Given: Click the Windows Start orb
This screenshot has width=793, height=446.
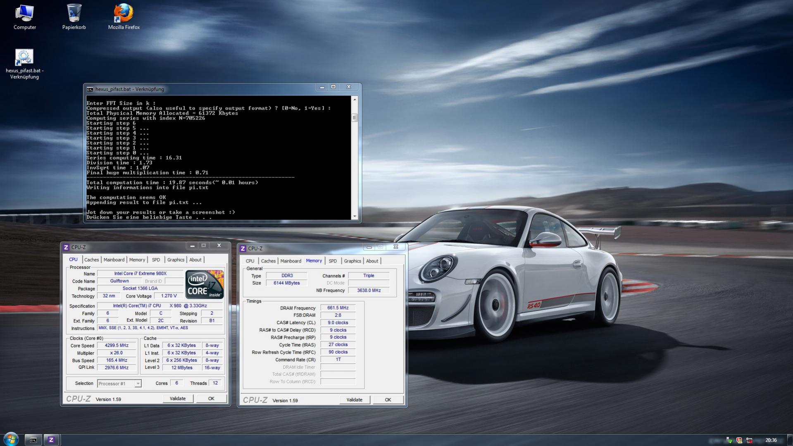Looking at the screenshot, I should click(x=11, y=439).
